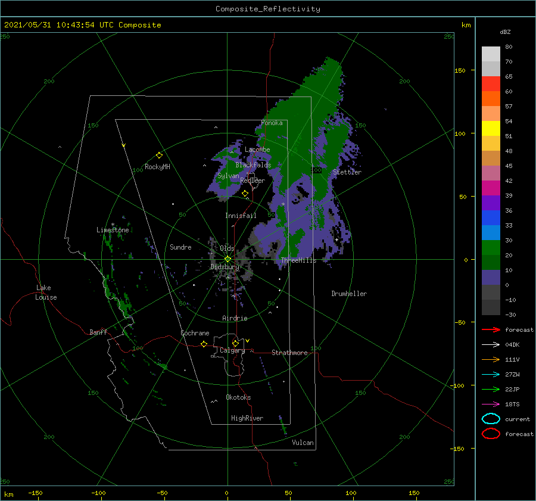This screenshot has width=536, height=501.
Task: Click the Drumheller city label
Action: point(349,294)
